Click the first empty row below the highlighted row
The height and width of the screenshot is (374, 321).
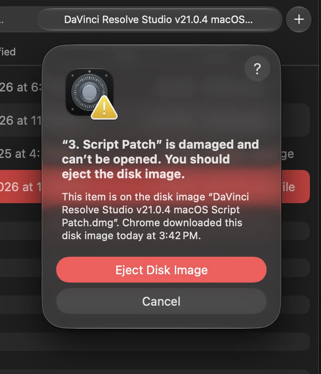tap(296, 231)
